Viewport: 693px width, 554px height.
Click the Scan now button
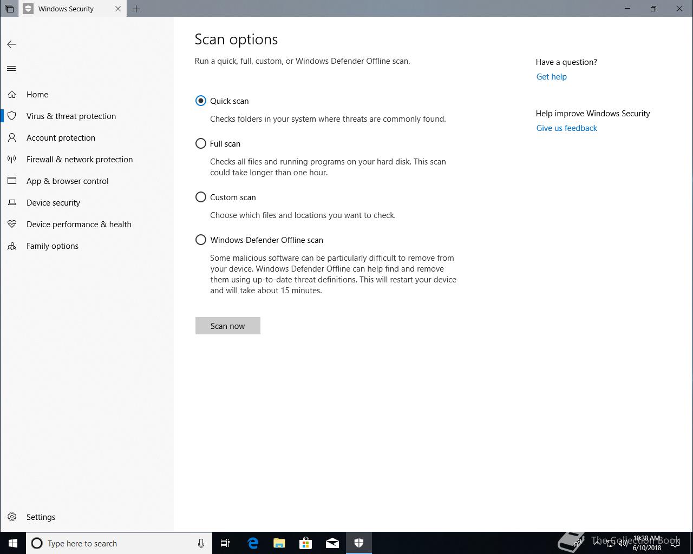tap(228, 326)
